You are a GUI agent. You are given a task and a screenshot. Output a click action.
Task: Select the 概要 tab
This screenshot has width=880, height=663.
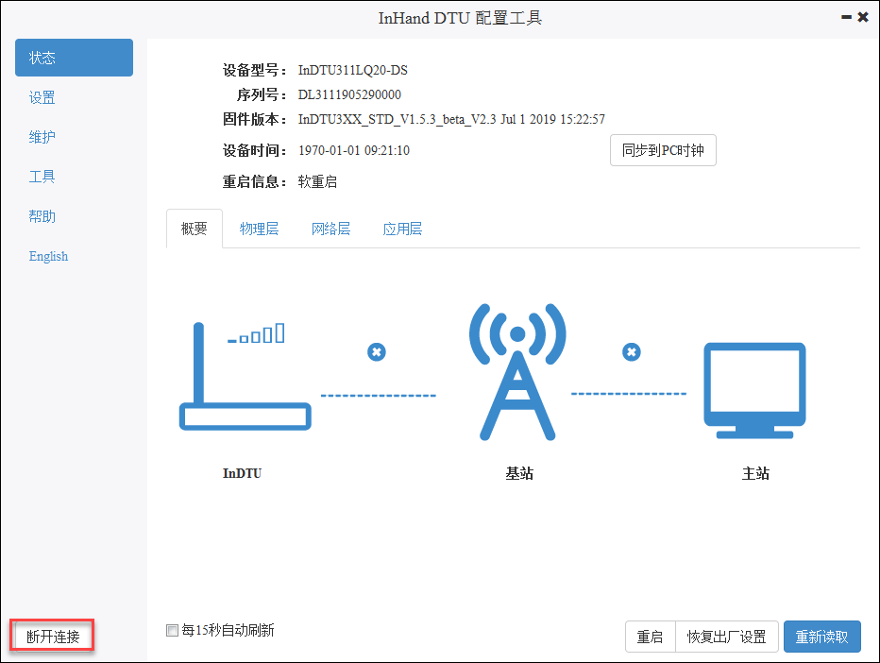coord(195,229)
